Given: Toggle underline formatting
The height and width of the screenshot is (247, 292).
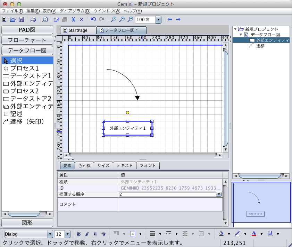Looking at the screenshot, I should point(95,234).
